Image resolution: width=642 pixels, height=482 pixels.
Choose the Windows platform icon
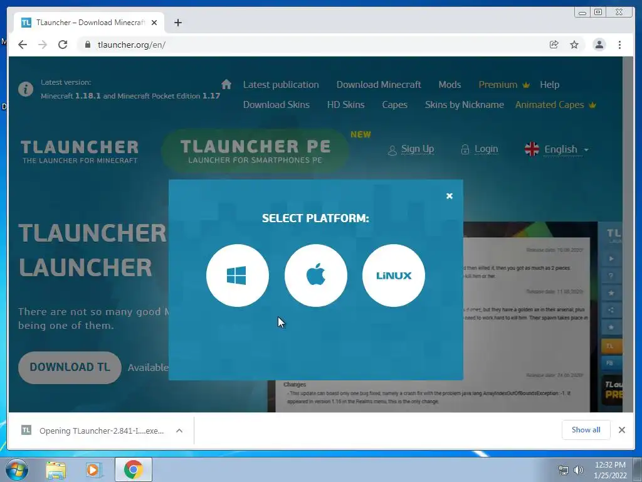[x=238, y=276]
